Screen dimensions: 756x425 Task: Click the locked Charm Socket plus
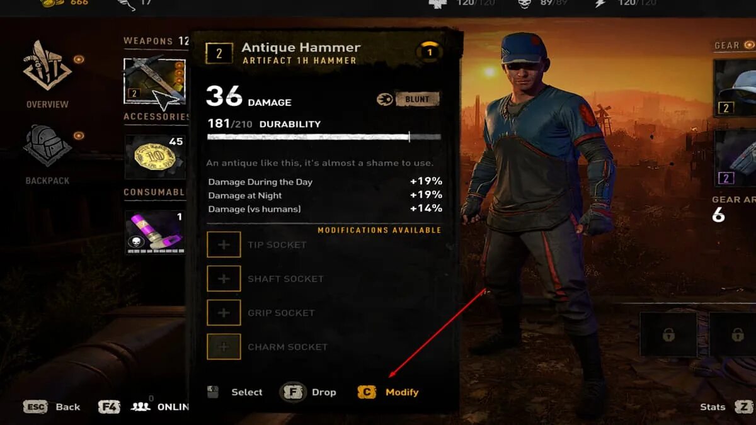click(x=224, y=347)
